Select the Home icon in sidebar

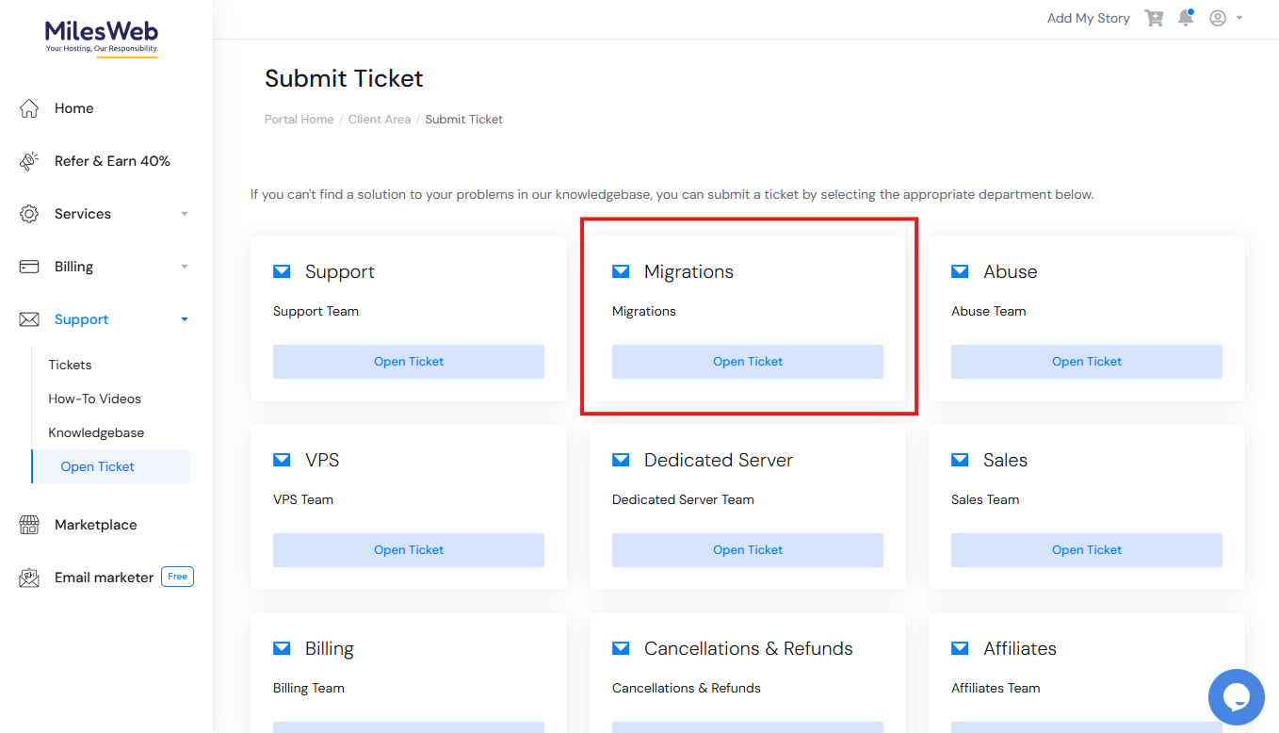click(x=29, y=108)
